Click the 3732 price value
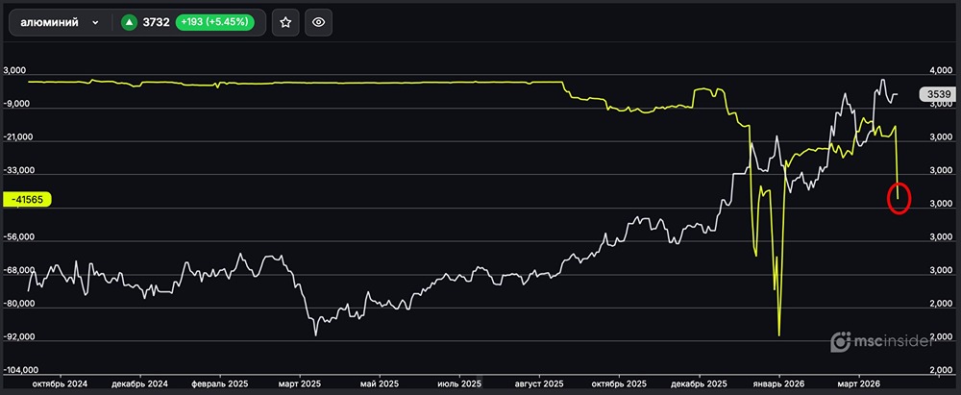 pos(156,22)
